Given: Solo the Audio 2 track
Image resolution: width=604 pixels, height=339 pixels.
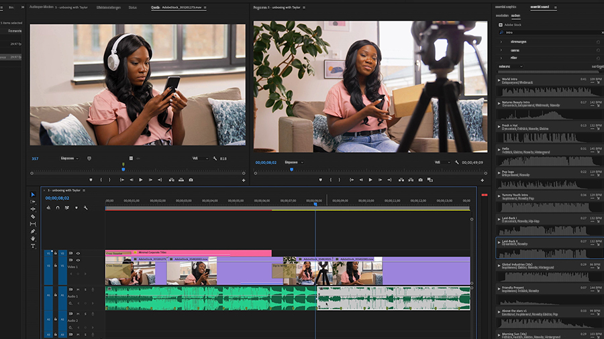Looking at the screenshot, I should coord(85,314).
